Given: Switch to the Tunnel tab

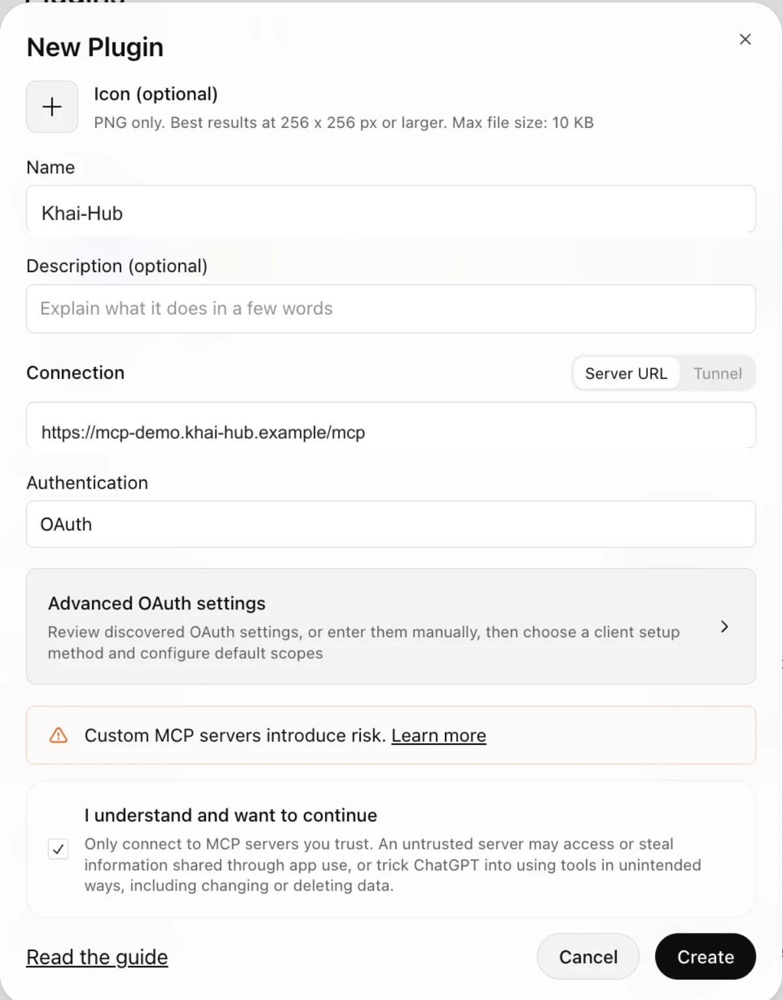Looking at the screenshot, I should click(717, 373).
